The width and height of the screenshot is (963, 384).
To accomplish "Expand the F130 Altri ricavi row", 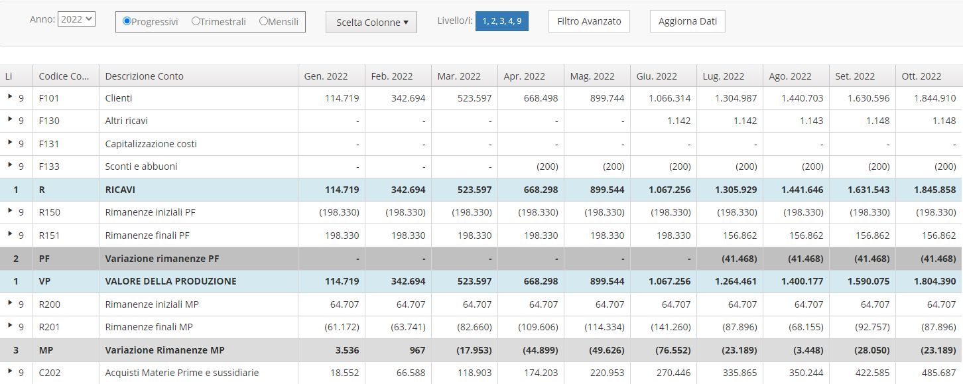I will coord(10,119).
